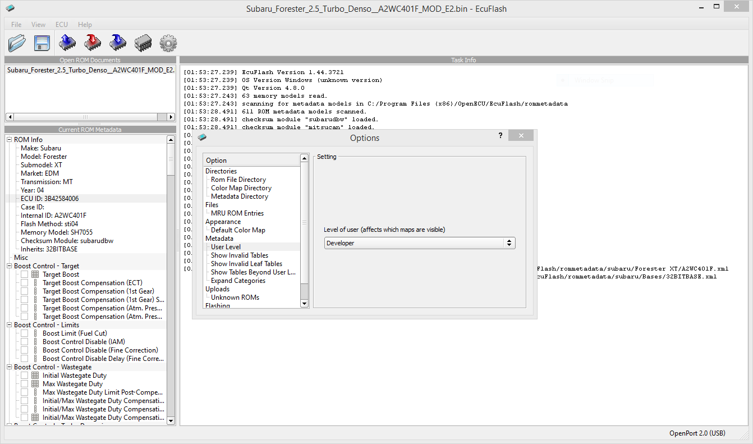
Task: Click the blue down-arrow chip toolbar icon
Action: 118,43
